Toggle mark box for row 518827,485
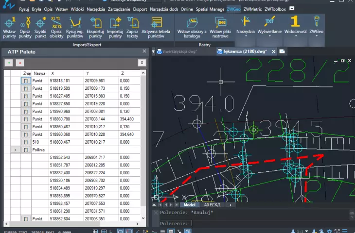Image resolution: width=355 pixels, height=233 pixels. click(26, 96)
